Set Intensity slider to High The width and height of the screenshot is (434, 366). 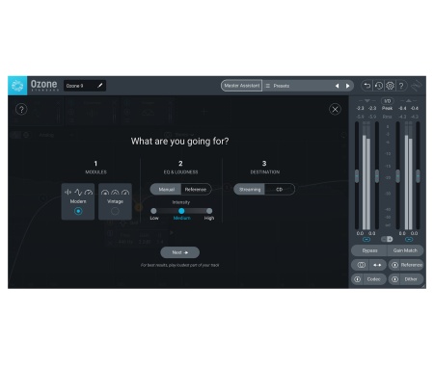(x=209, y=211)
